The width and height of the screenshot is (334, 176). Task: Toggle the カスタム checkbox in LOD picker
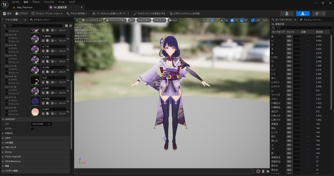32,129
